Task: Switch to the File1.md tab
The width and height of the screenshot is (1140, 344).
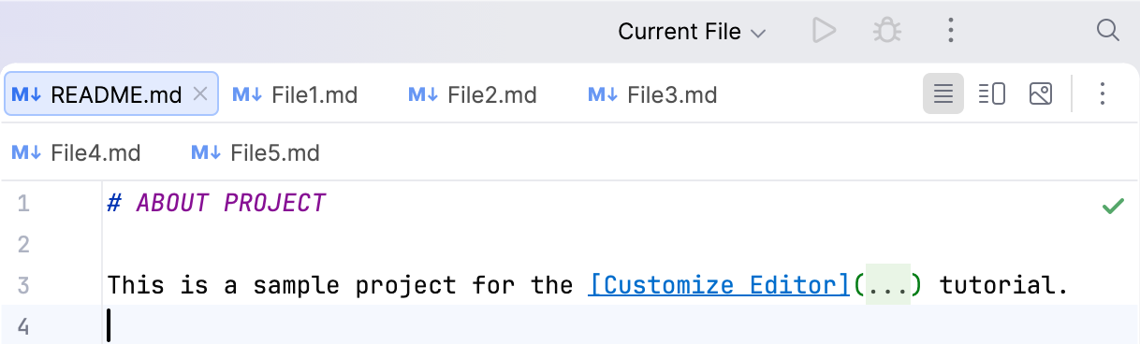Action: [295, 94]
